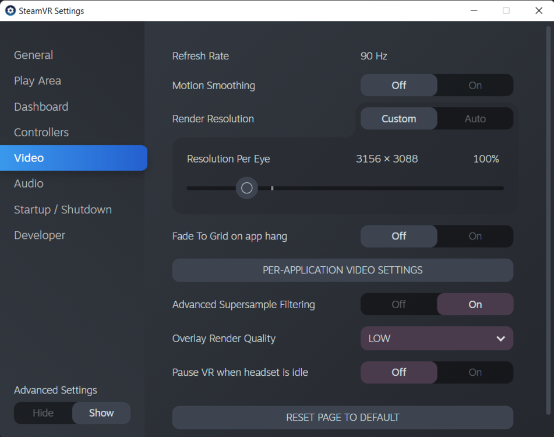Turn Motion Smoothing On

[475, 85]
